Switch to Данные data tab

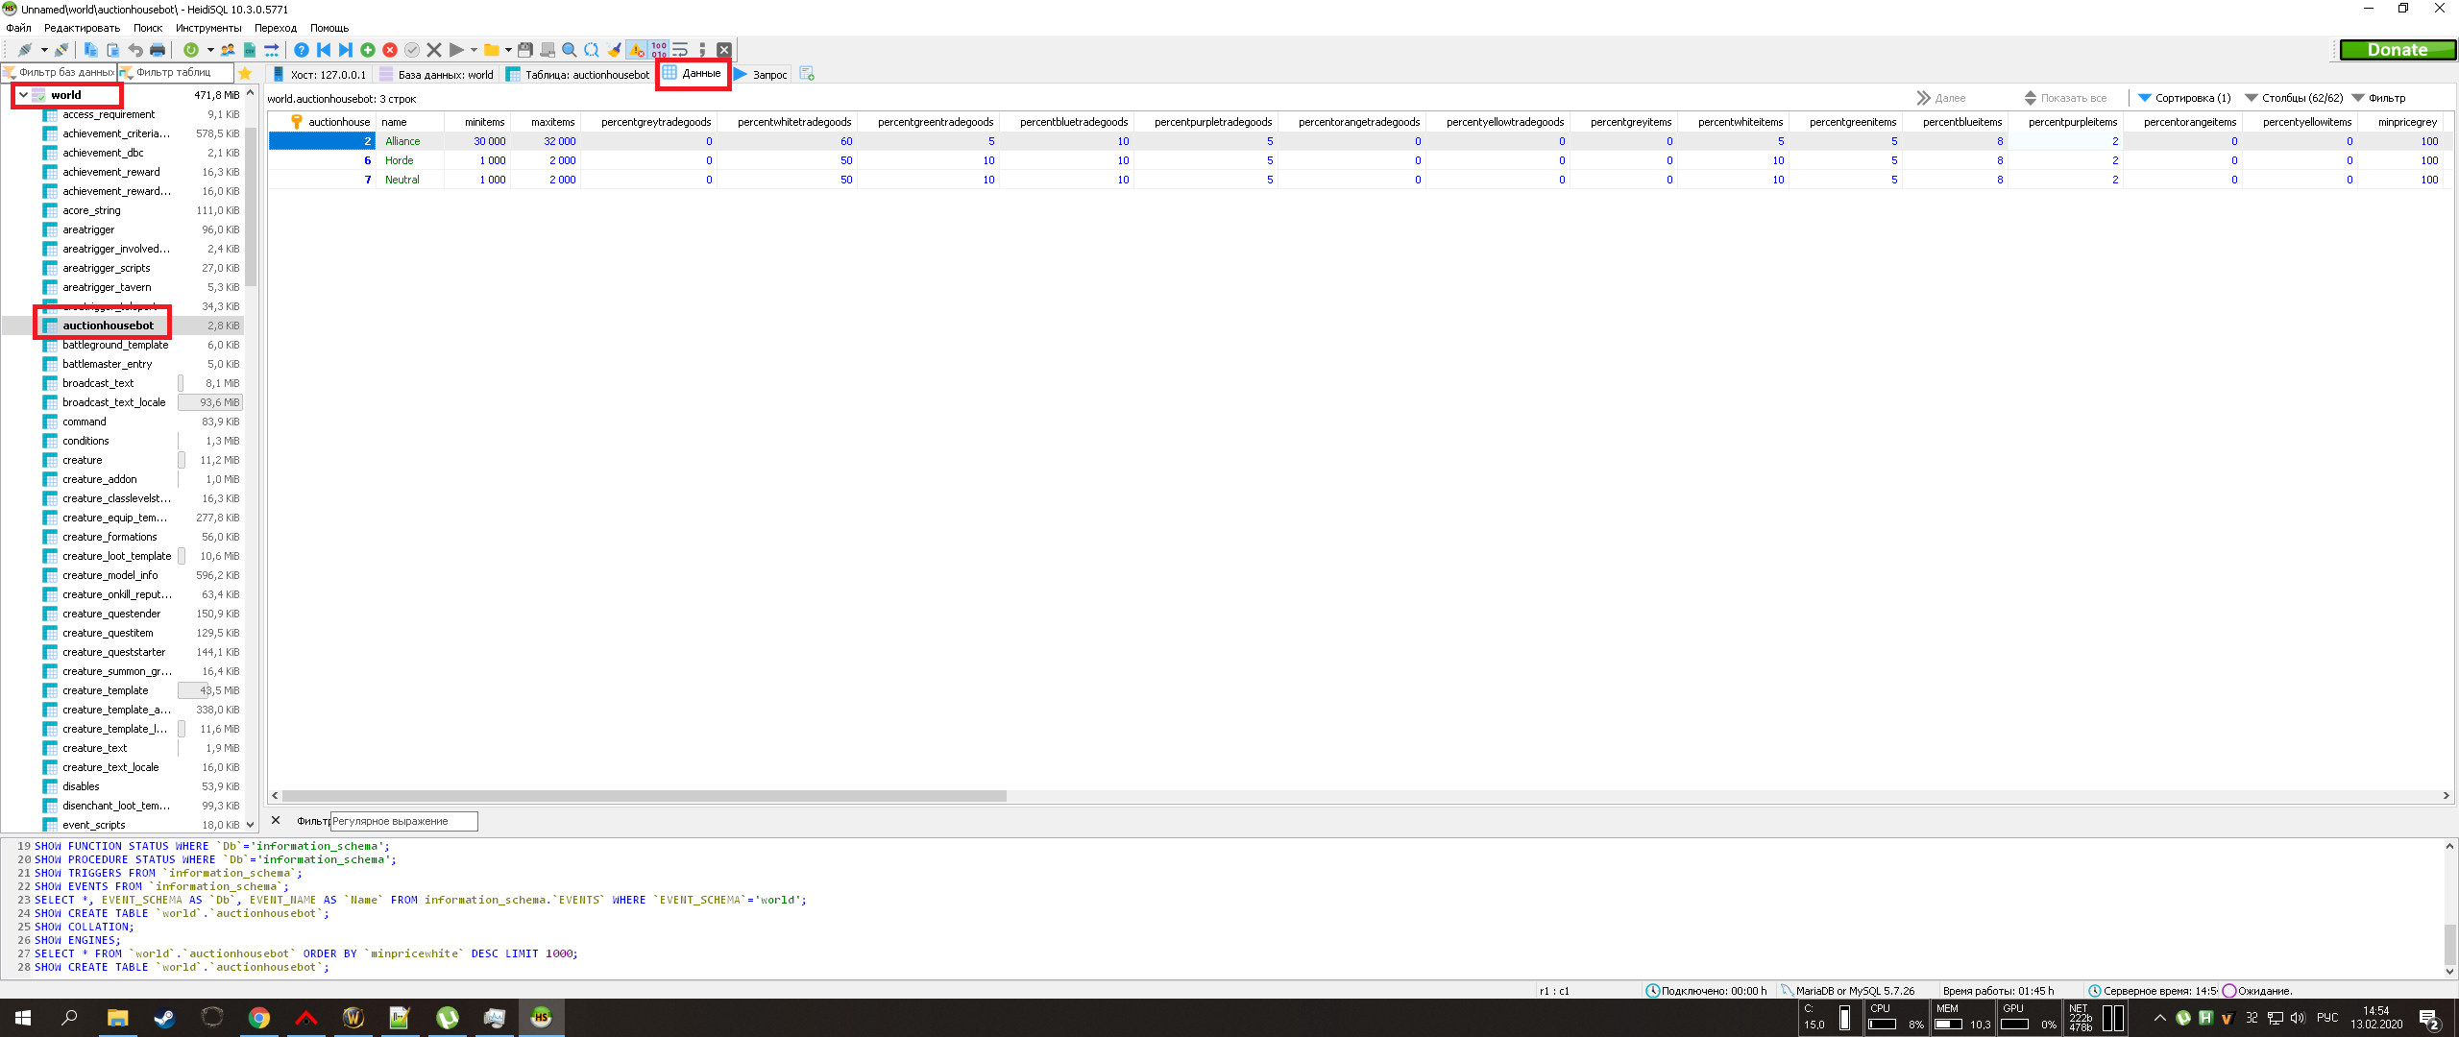tap(693, 73)
